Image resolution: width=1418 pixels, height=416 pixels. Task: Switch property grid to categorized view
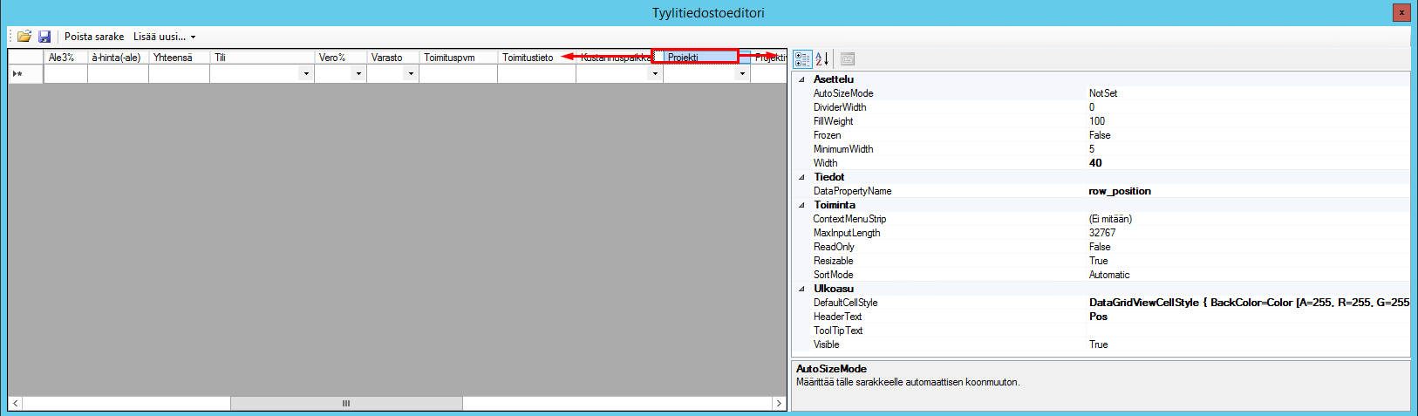coord(802,59)
